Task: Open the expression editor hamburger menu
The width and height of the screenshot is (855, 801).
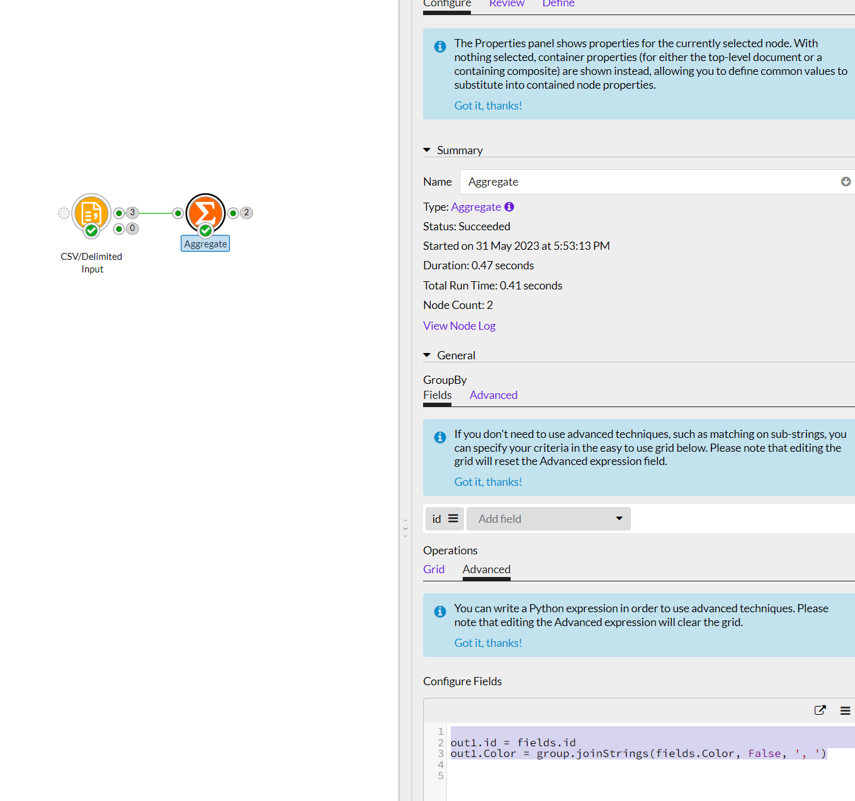Action: point(846,710)
